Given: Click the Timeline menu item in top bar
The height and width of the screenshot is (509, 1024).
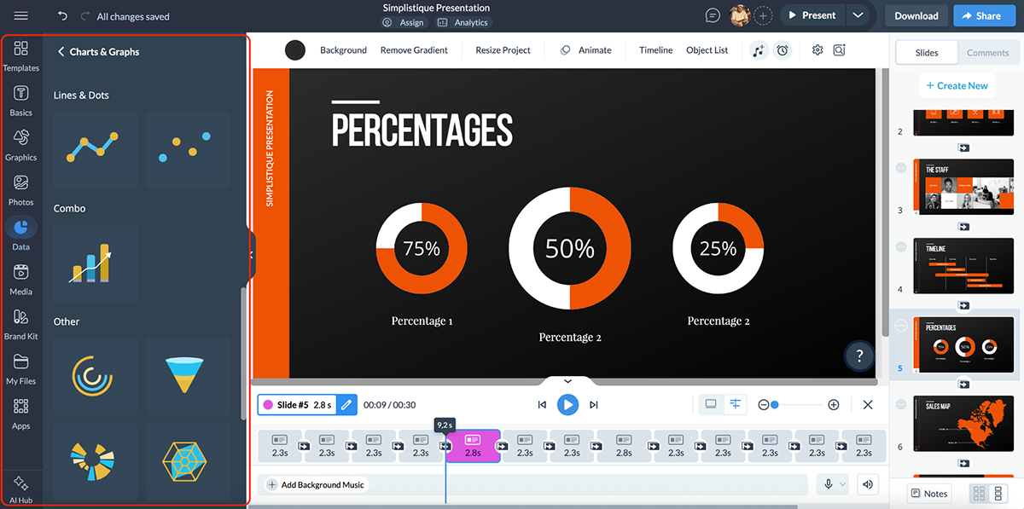Looking at the screenshot, I should click(655, 50).
